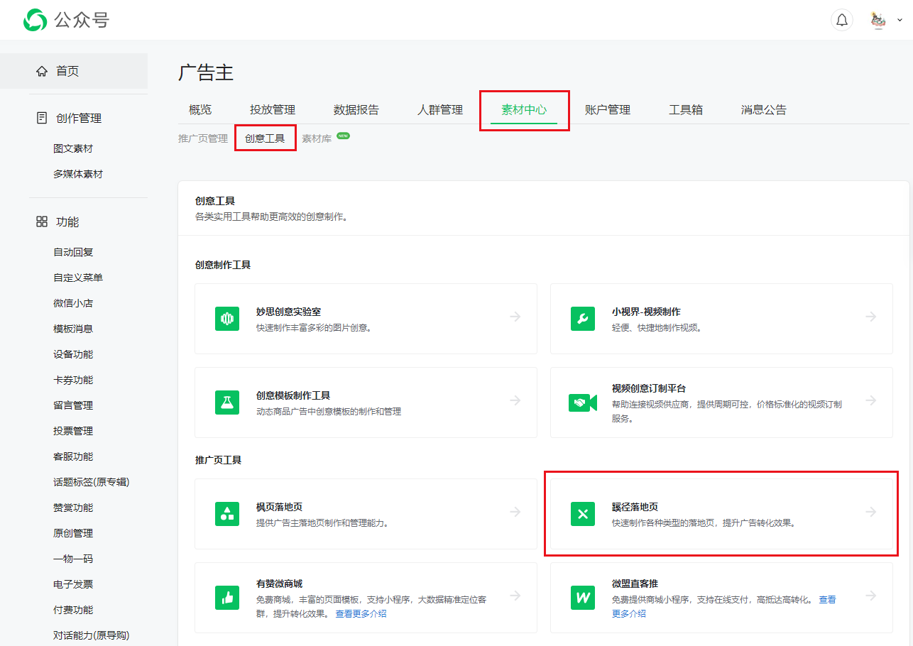913x646 pixels.
Task: Open the 枫页落地页 card title
Action: (279, 507)
